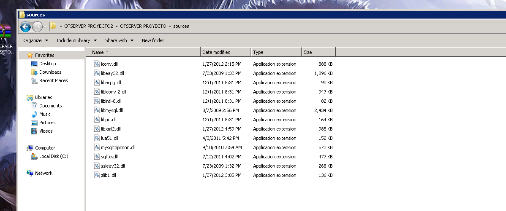Select the libecpg.dll file icon
Viewport: 506px width, 211px height.
point(97,83)
